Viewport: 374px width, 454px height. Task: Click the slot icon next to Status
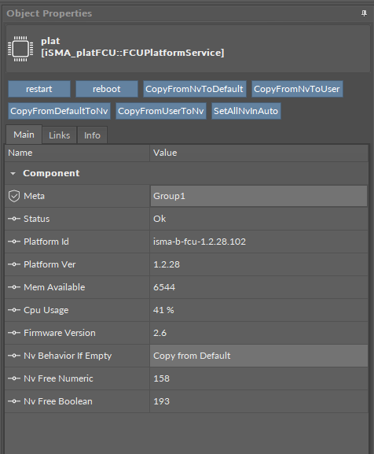click(x=14, y=219)
